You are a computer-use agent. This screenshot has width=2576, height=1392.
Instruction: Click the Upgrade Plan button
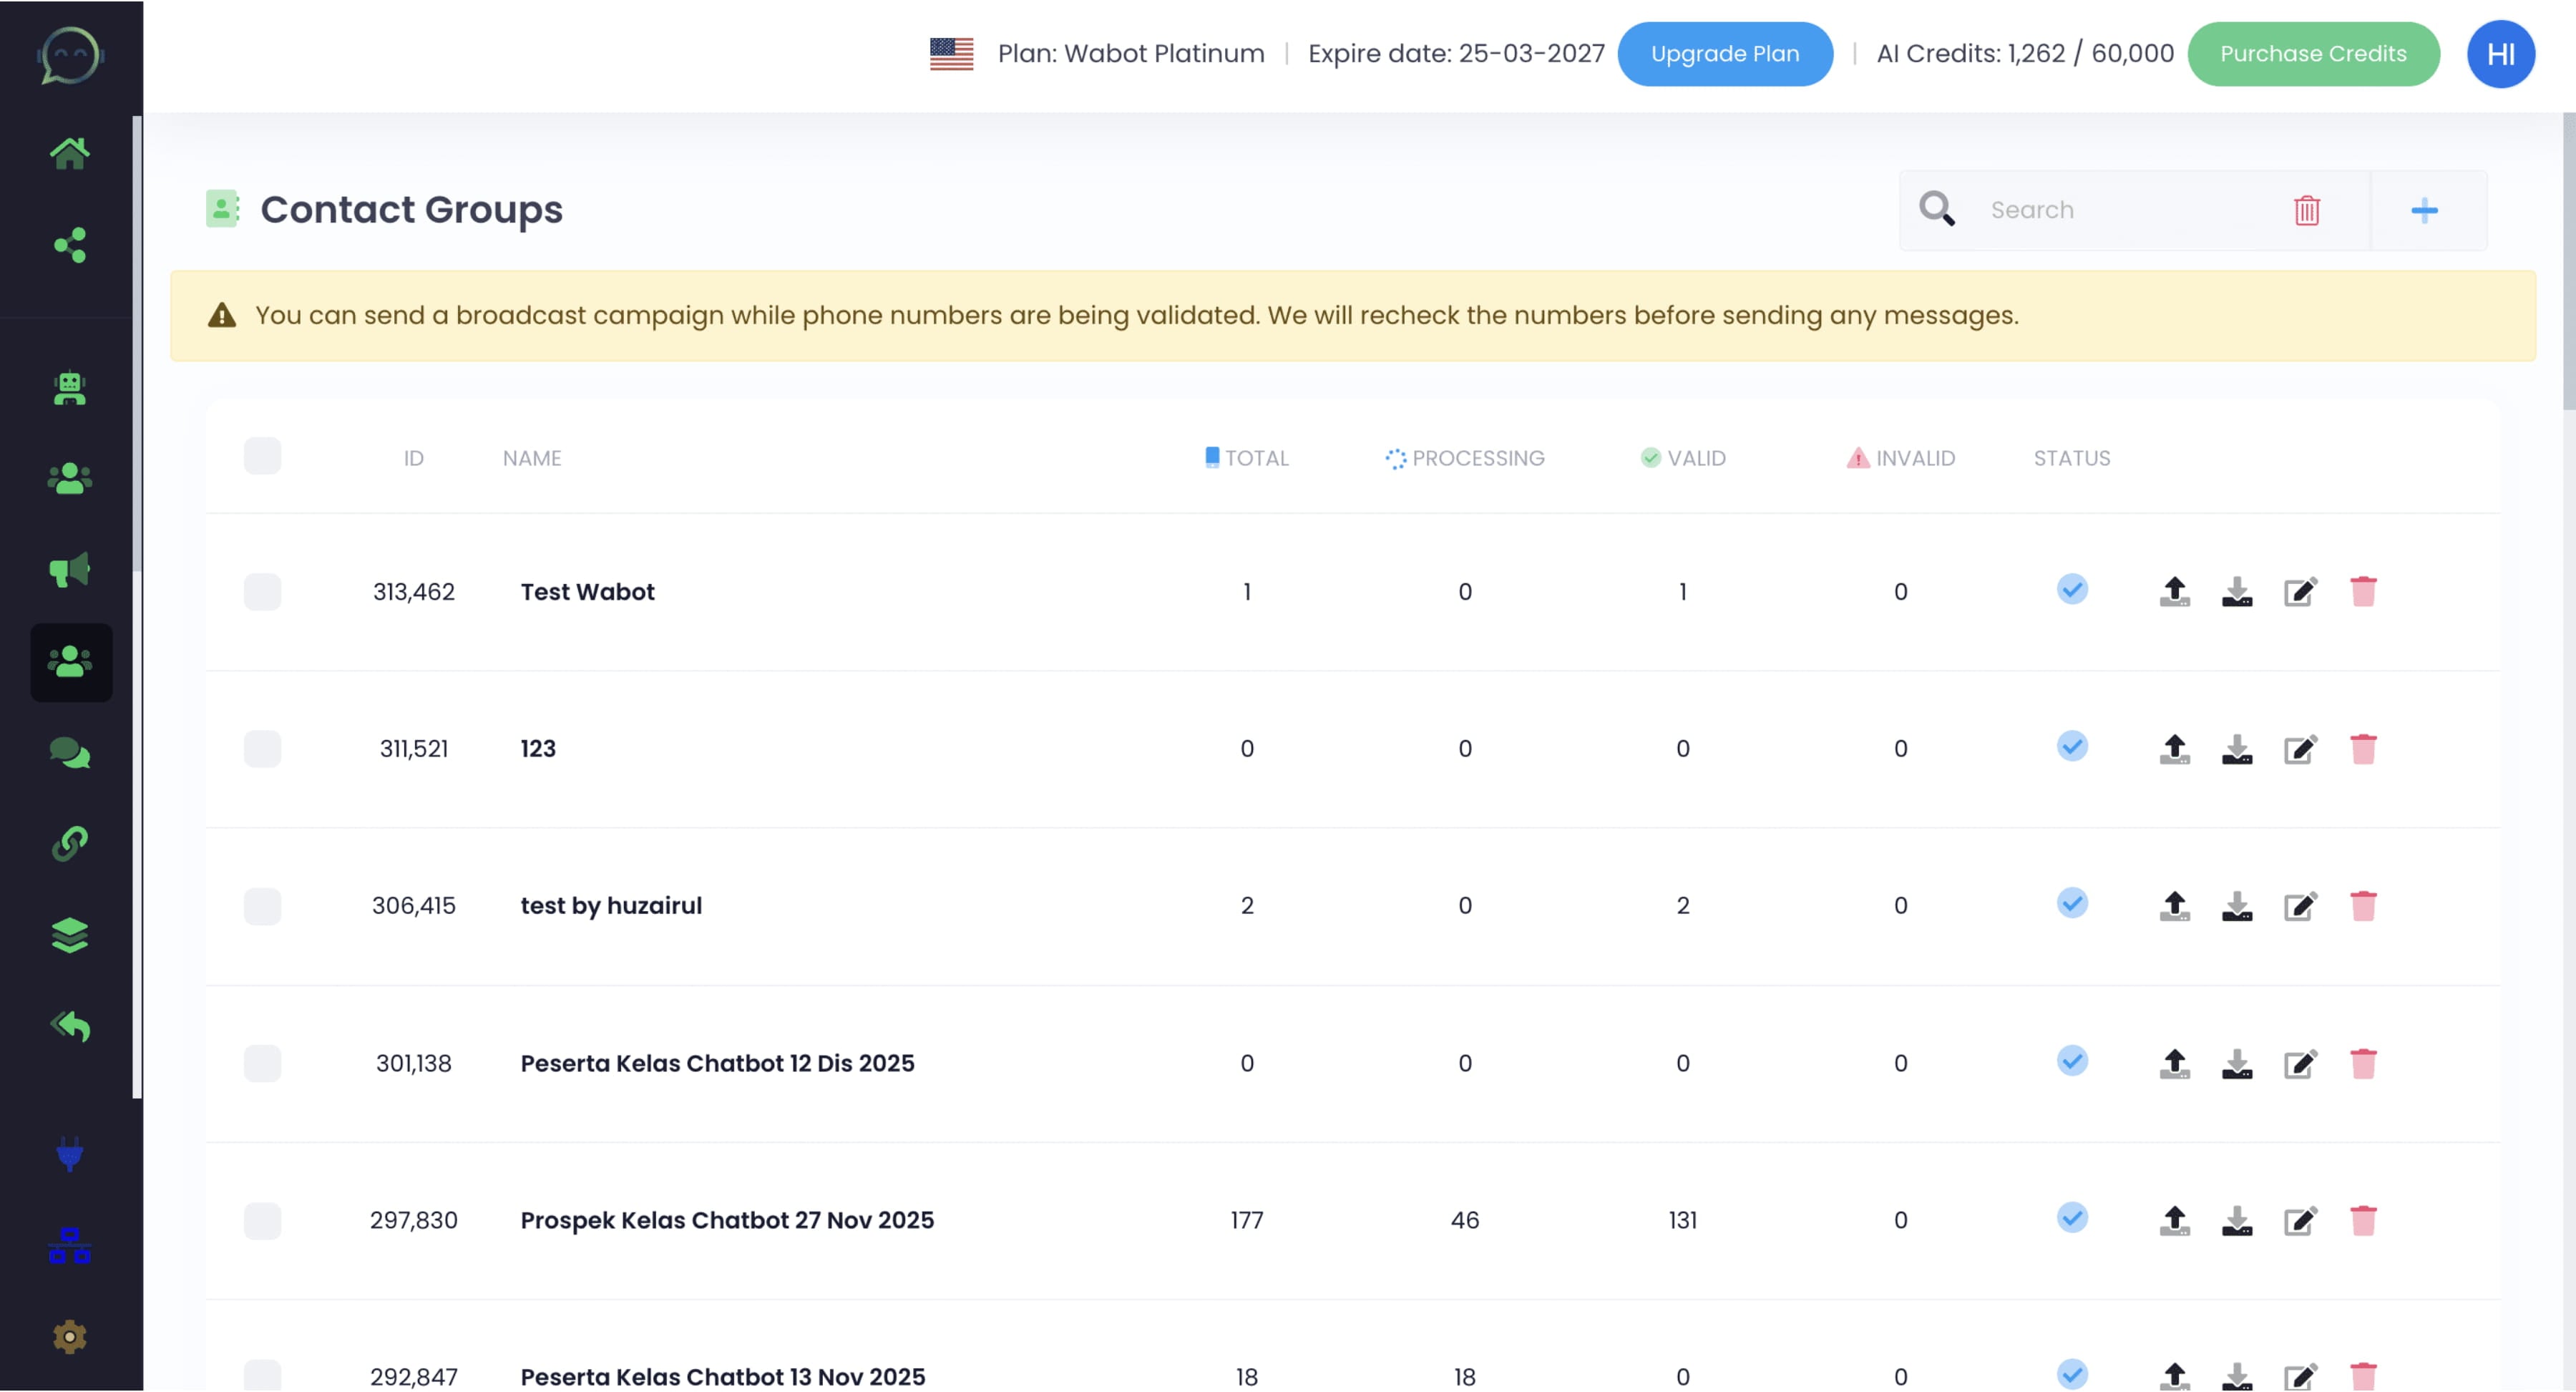1724,54
